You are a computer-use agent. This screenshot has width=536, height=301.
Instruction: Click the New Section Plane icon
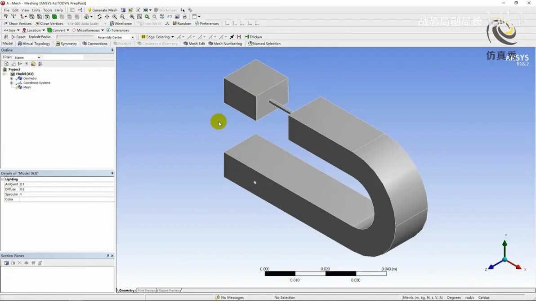pos(6,263)
